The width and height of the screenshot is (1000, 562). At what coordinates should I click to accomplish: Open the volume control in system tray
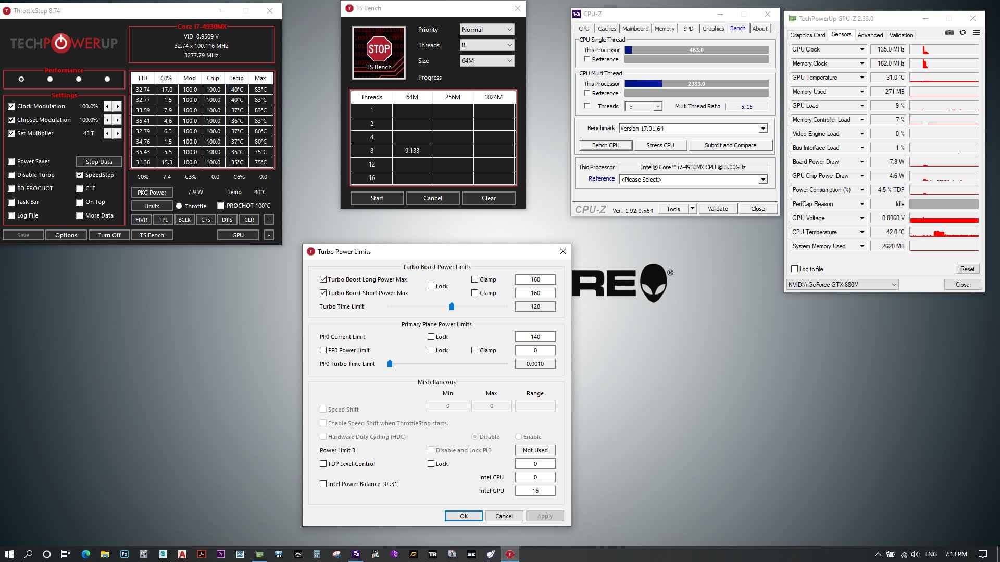click(x=915, y=554)
